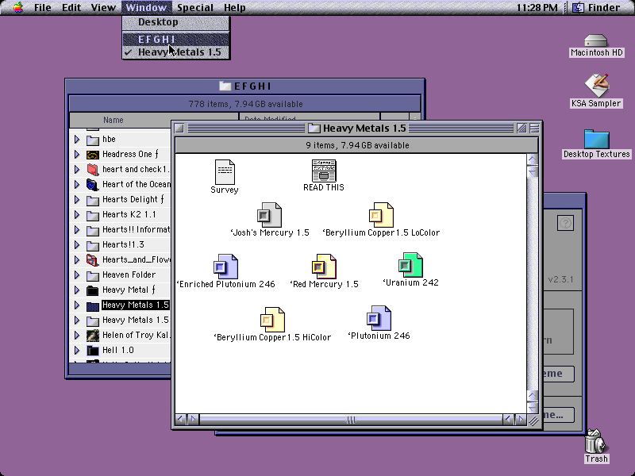Select the Red Mercury 1.5 icon
This screenshot has height=476, width=635.
pos(324,267)
